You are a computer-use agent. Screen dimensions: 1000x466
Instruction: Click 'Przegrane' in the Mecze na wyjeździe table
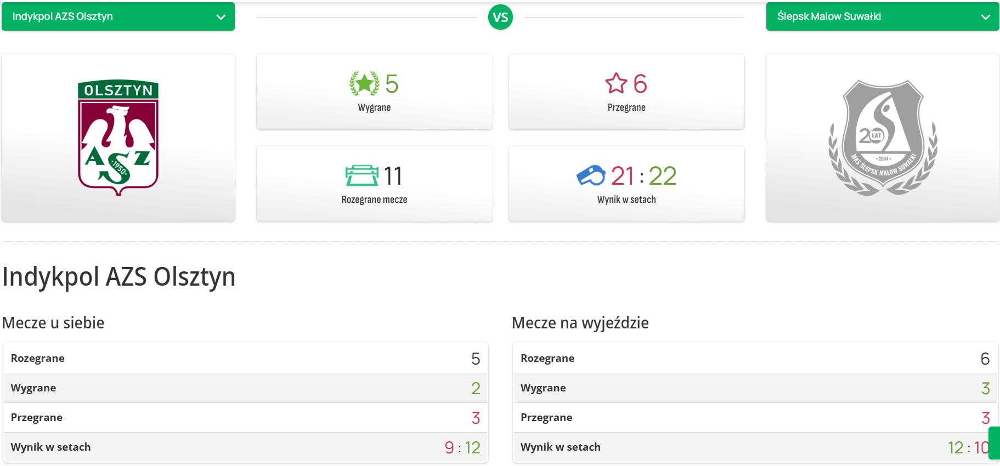point(546,417)
